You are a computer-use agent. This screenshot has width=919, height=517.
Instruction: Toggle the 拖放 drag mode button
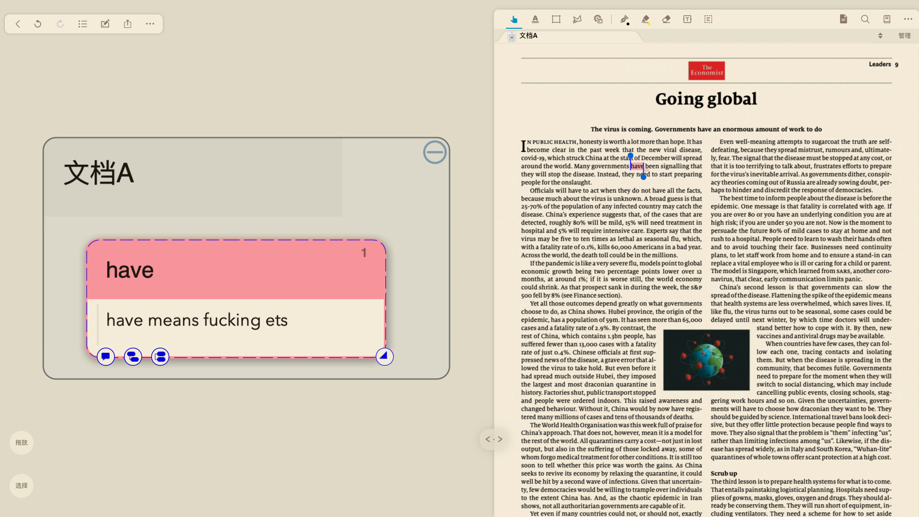tap(22, 443)
